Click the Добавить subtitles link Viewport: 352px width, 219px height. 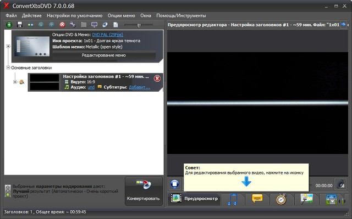139,87
